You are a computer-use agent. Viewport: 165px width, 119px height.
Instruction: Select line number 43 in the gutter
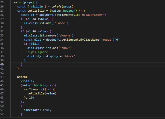[x=2, y=77]
